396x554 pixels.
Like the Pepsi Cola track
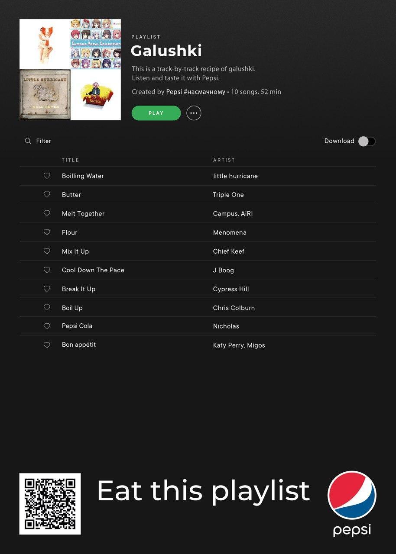click(47, 326)
